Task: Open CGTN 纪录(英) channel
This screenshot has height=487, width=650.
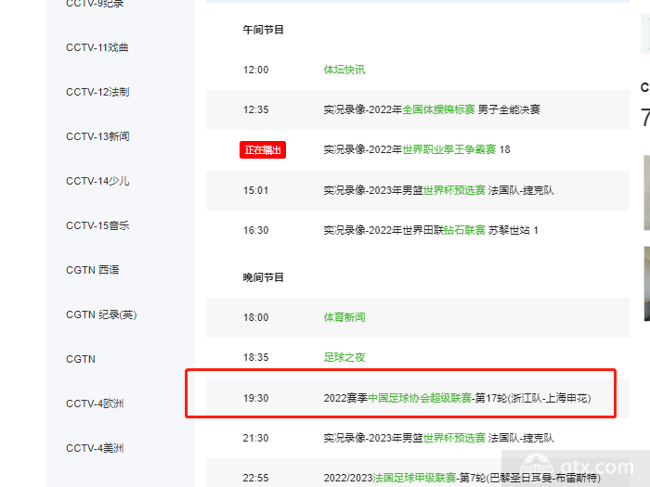Action: click(x=101, y=314)
